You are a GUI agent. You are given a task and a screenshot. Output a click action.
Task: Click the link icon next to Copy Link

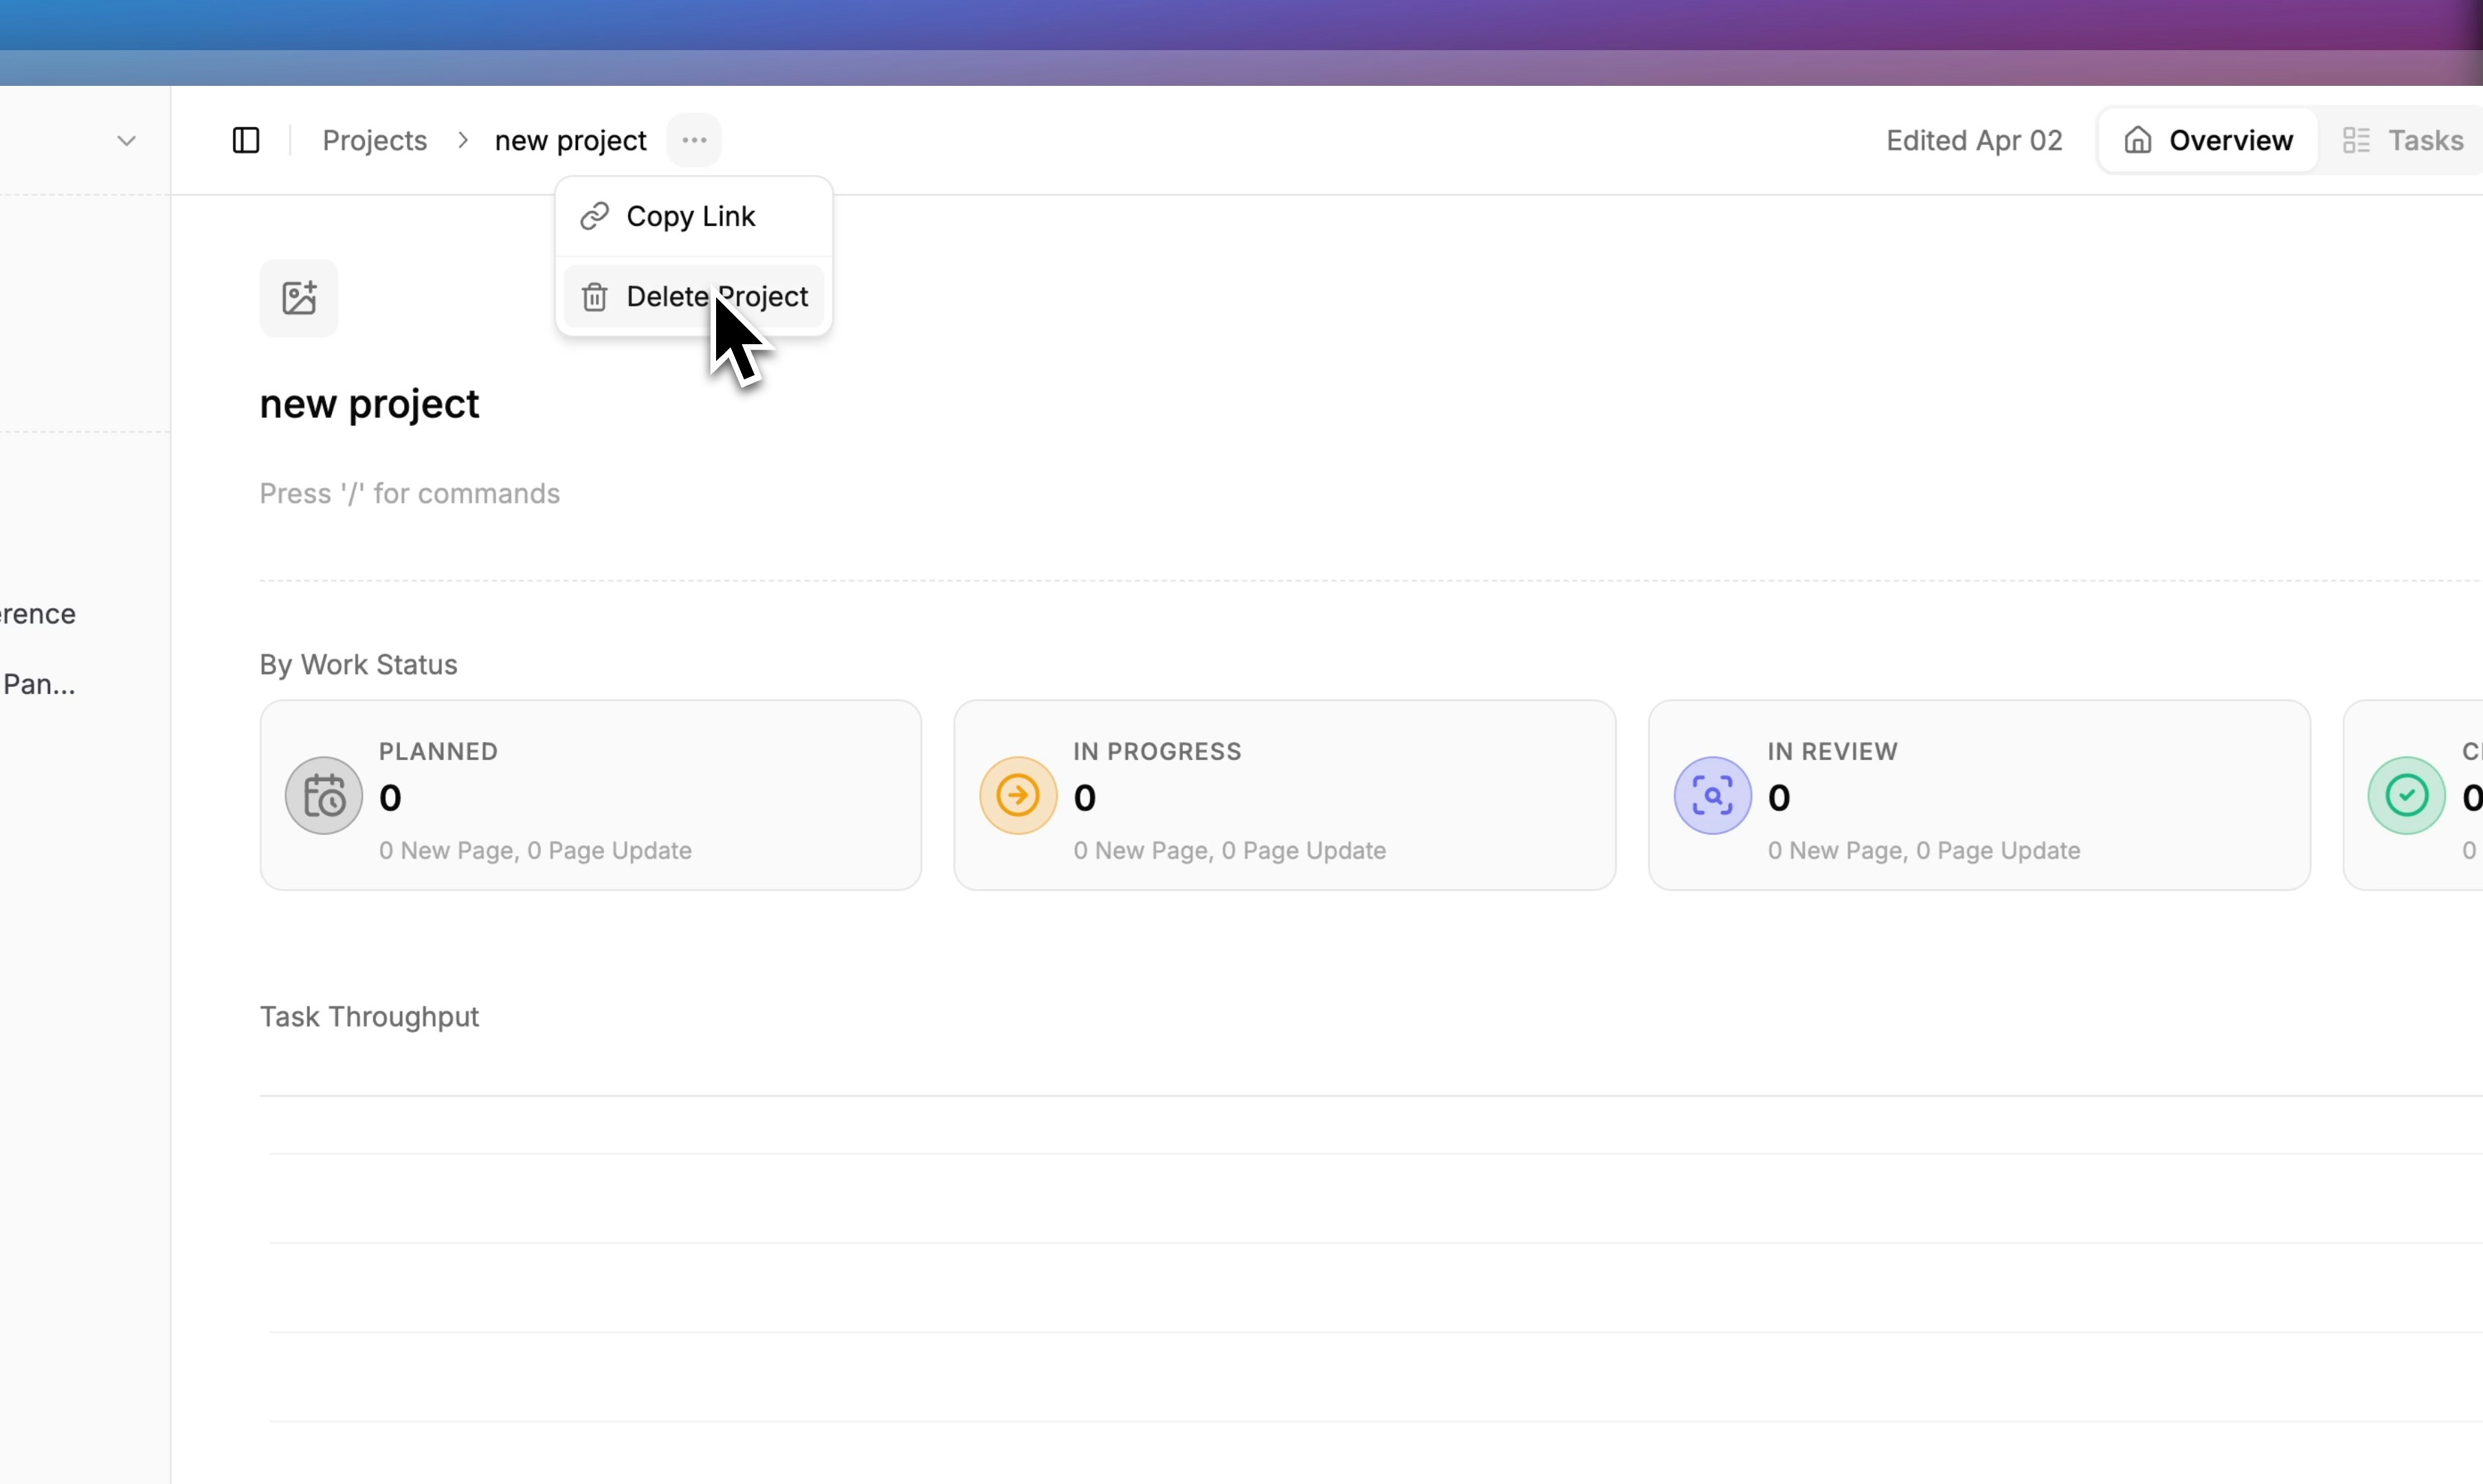point(595,216)
